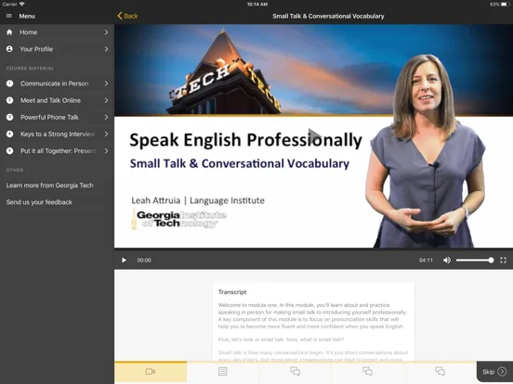This screenshot has width=513, height=384.
Task: Click module 4 number badge
Action: click(x=10, y=134)
